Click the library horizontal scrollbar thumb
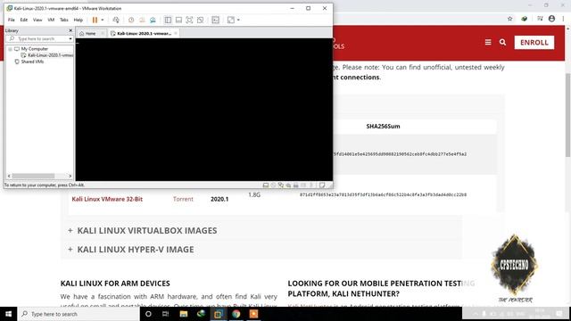This screenshot has width=571, height=321. point(33,177)
